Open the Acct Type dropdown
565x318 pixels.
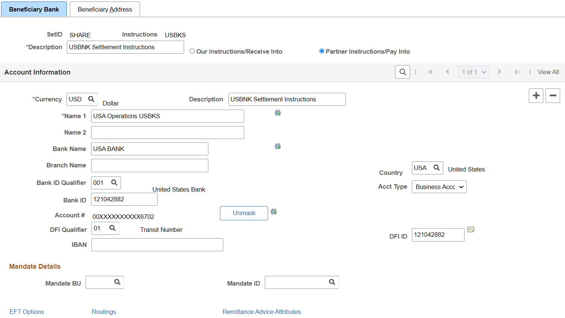point(439,186)
